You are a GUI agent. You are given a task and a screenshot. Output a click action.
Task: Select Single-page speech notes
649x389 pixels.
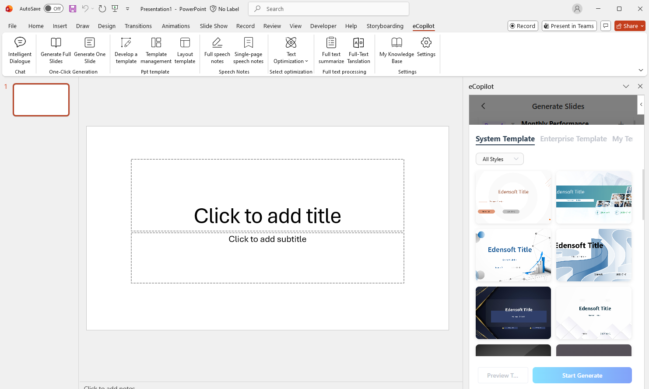coord(248,50)
